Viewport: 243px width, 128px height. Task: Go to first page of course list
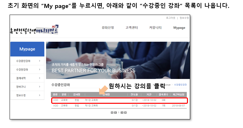[112, 112]
